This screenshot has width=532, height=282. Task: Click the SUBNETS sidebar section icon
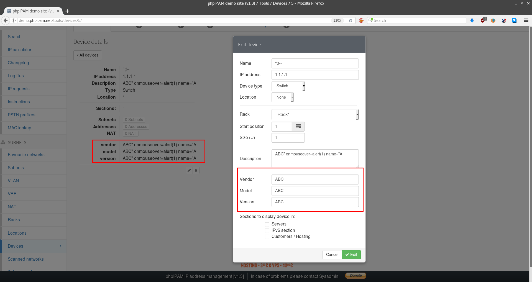coord(3,142)
